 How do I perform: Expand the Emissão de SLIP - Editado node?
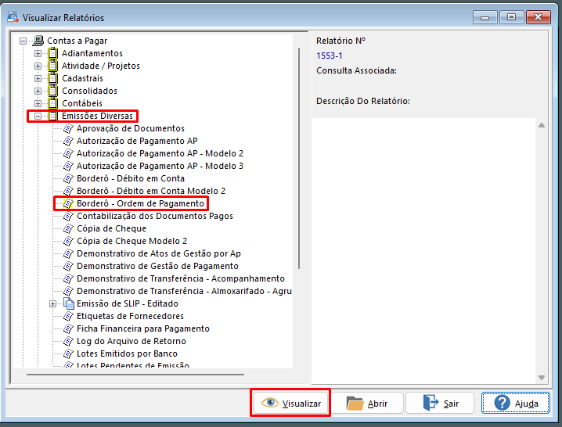coord(52,303)
